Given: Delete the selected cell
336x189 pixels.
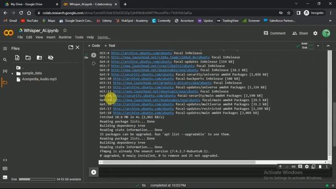Looking at the screenshot, I should pyautogui.click(x=320, y=166).
